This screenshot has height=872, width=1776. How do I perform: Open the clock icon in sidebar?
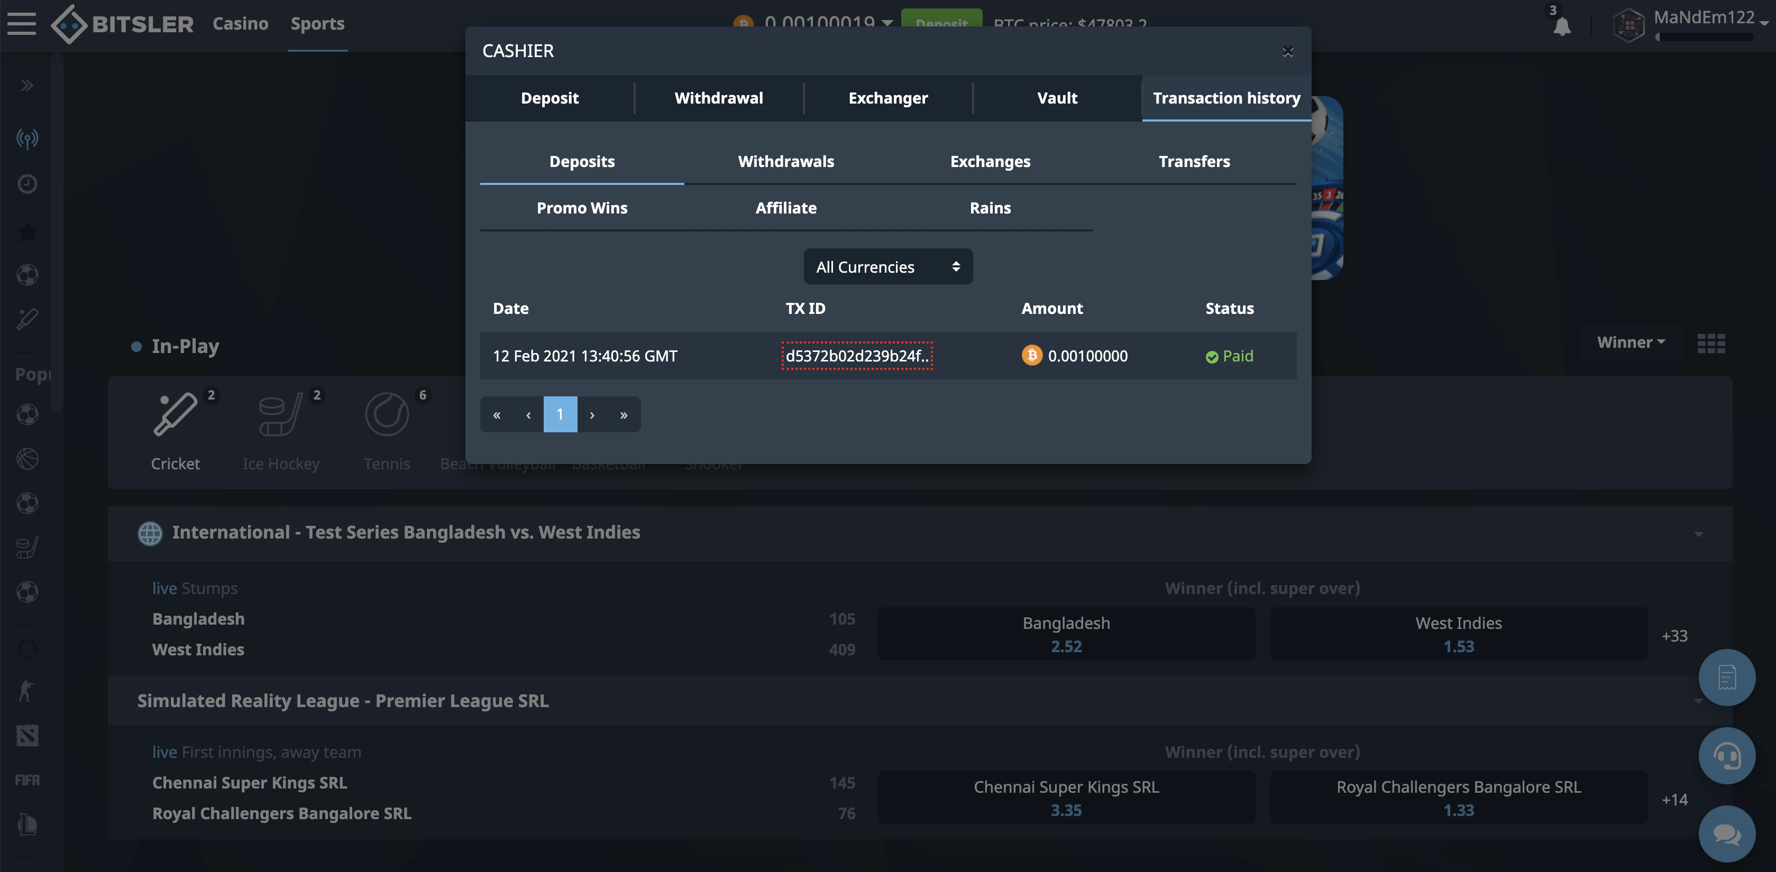[x=27, y=184]
